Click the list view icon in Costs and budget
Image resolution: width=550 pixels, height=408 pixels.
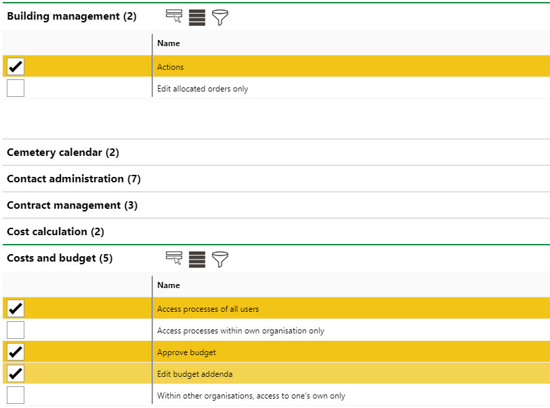[197, 259]
